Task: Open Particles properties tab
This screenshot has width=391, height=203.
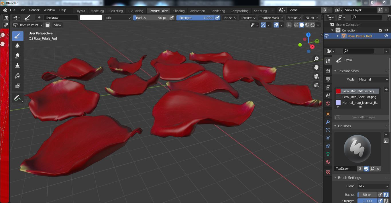Action: (328, 130)
